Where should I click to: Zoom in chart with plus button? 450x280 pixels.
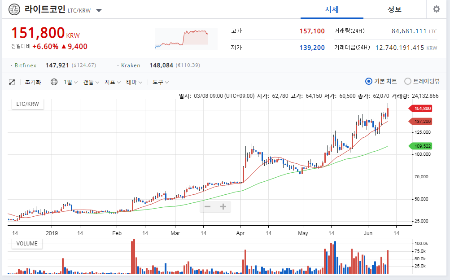(223, 206)
